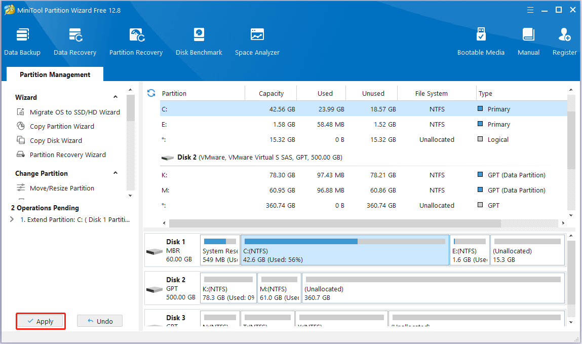Select the K: partition row
This screenshot has width=582, height=344.
[x=363, y=175]
